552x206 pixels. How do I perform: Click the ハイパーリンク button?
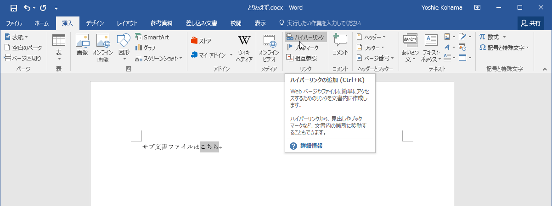tap(305, 37)
